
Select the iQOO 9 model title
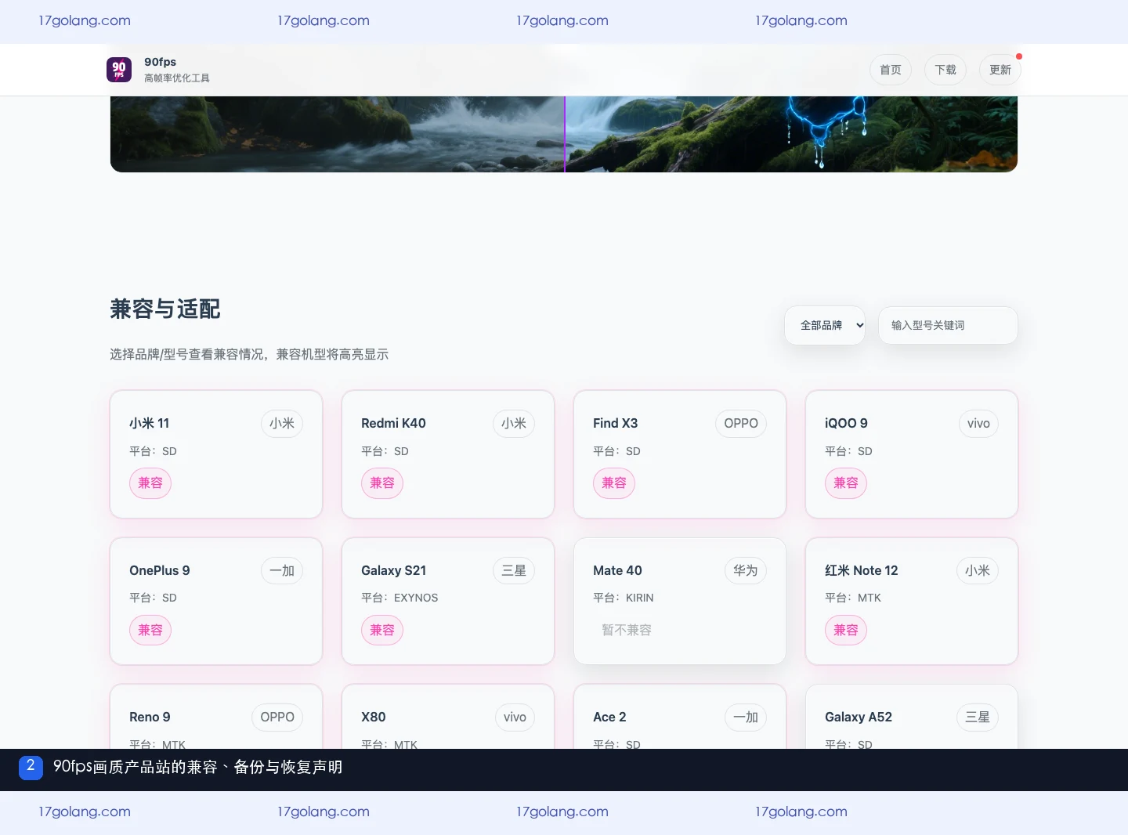pos(846,423)
